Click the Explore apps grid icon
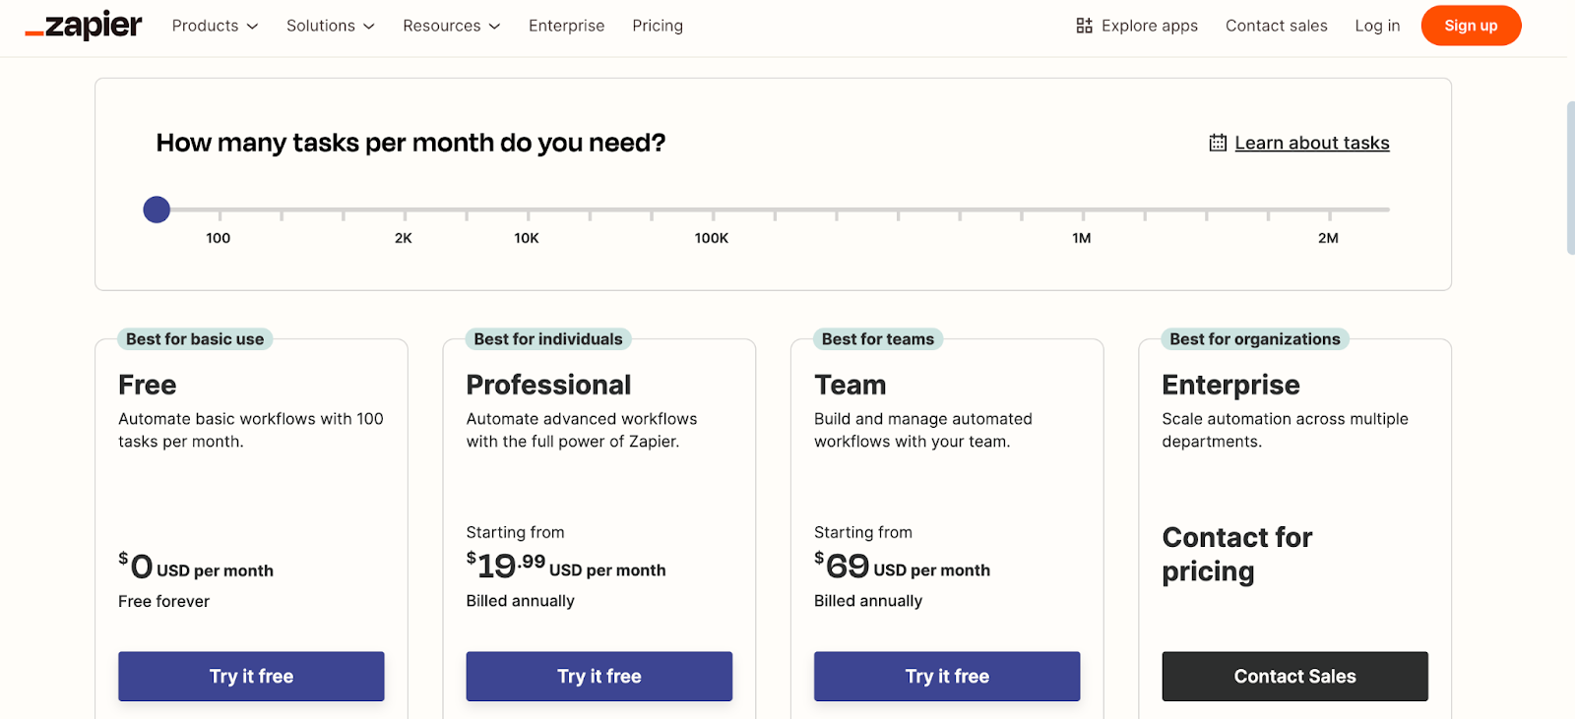 point(1083,26)
